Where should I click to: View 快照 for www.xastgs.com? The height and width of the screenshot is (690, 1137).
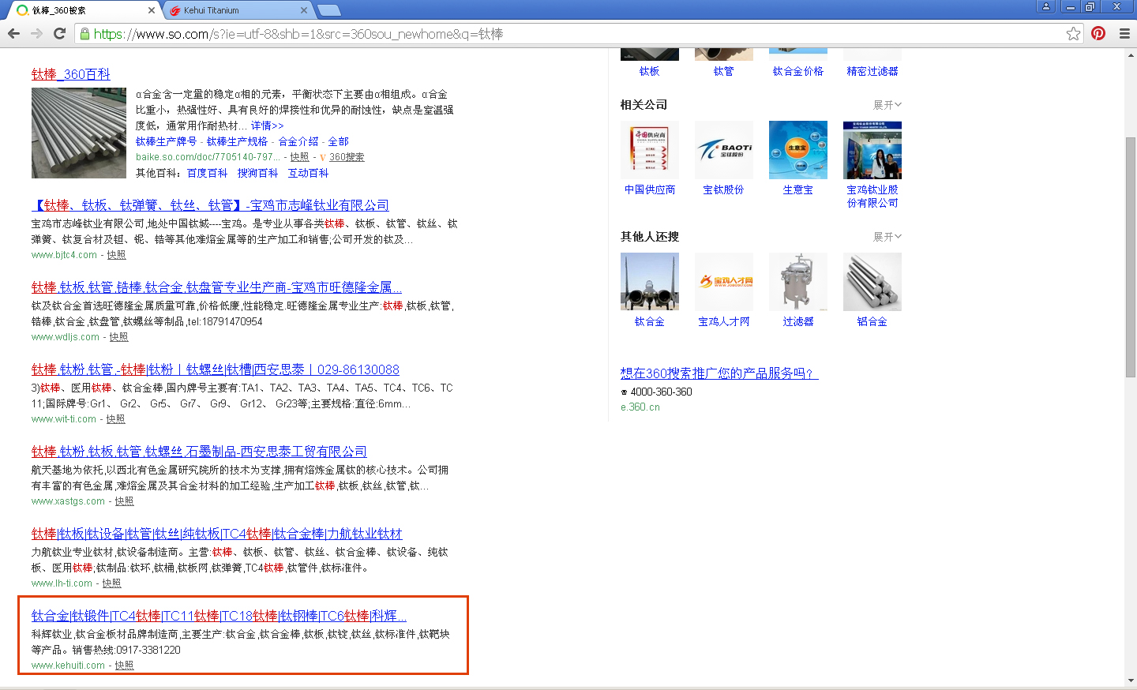tap(124, 501)
